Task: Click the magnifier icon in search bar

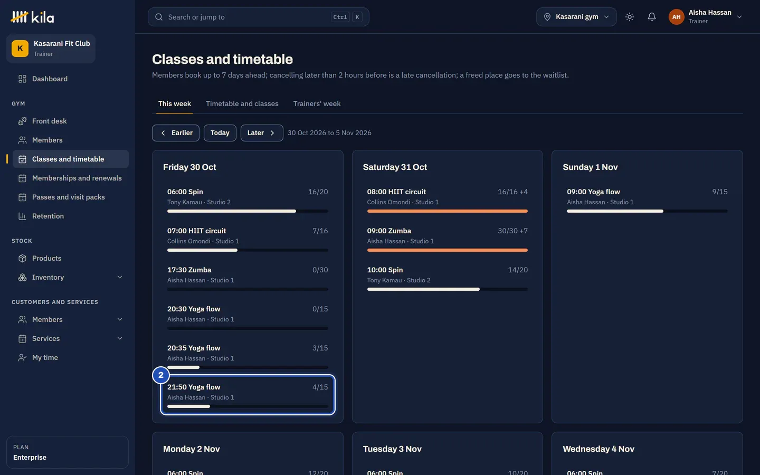Action: 159,17
